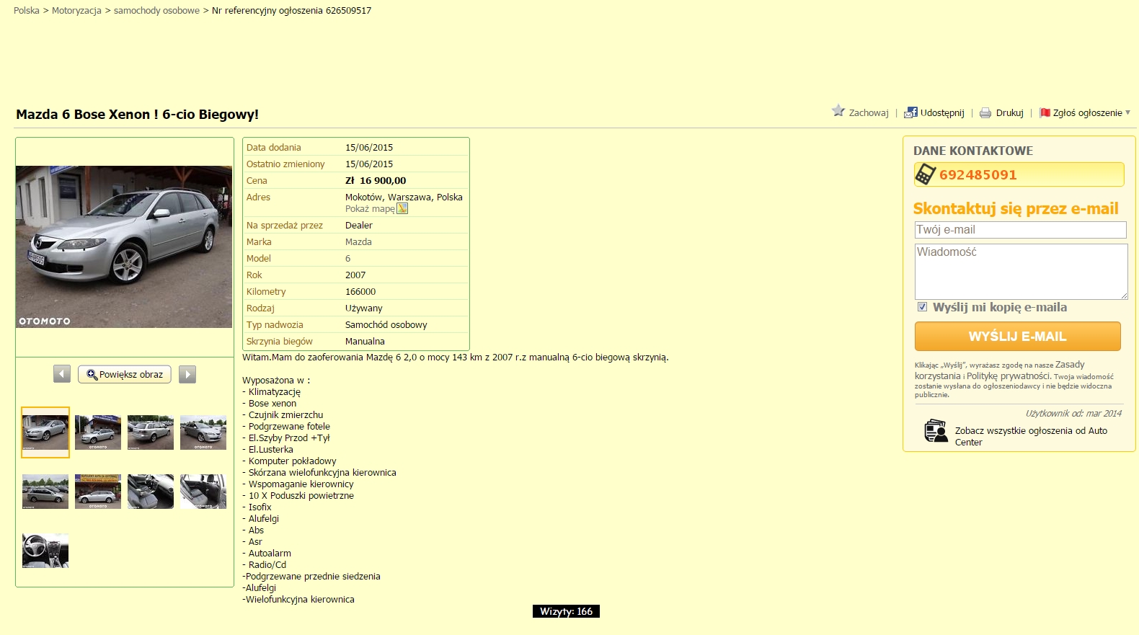Go to Motoryzacja in breadcrumb

tap(76, 11)
